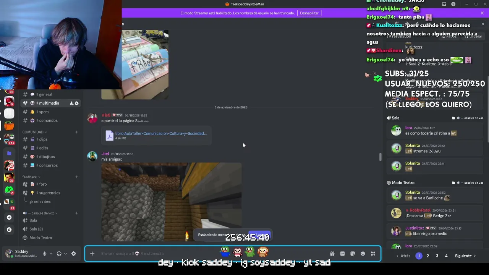Viewport: 489px width, 275px height.
Task: Open the gift Nitro icon
Action: [332, 254]
